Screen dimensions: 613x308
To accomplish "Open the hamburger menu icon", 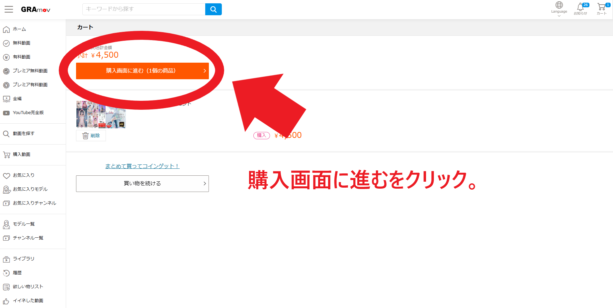I will tap(9, 9).
